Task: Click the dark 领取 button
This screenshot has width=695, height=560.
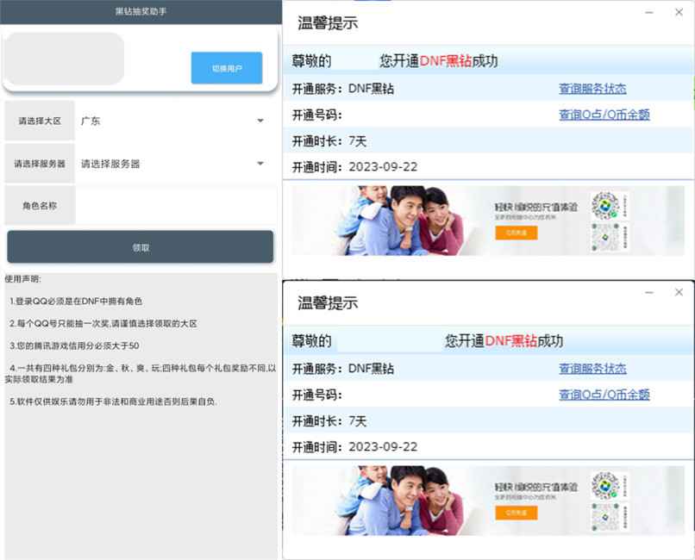Action: click(140, 247)
